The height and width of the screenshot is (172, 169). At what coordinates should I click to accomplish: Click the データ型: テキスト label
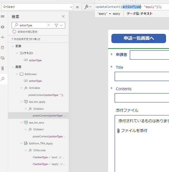pyautogui.click(x=140, y=14)
